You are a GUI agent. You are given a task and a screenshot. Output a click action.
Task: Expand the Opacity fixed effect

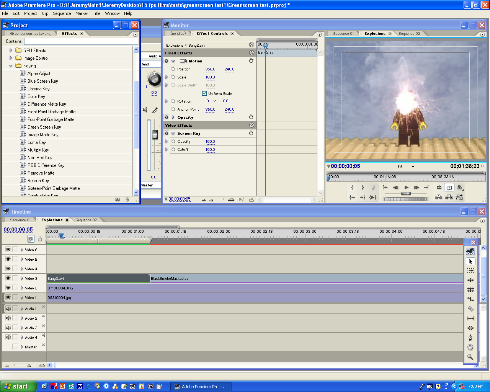pos(173,117)
